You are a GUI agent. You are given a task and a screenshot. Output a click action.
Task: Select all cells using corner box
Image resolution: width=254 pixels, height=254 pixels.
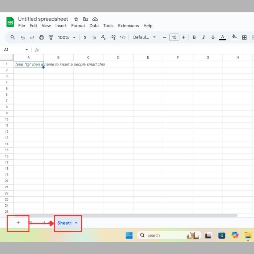pos(7,57)
